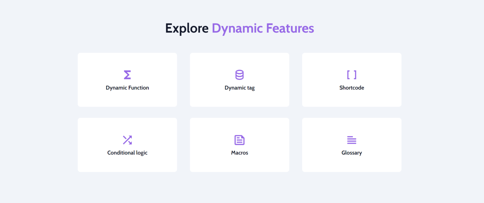Click the Shortcode text label
This screenshot has width=484, height=203.
352,88
